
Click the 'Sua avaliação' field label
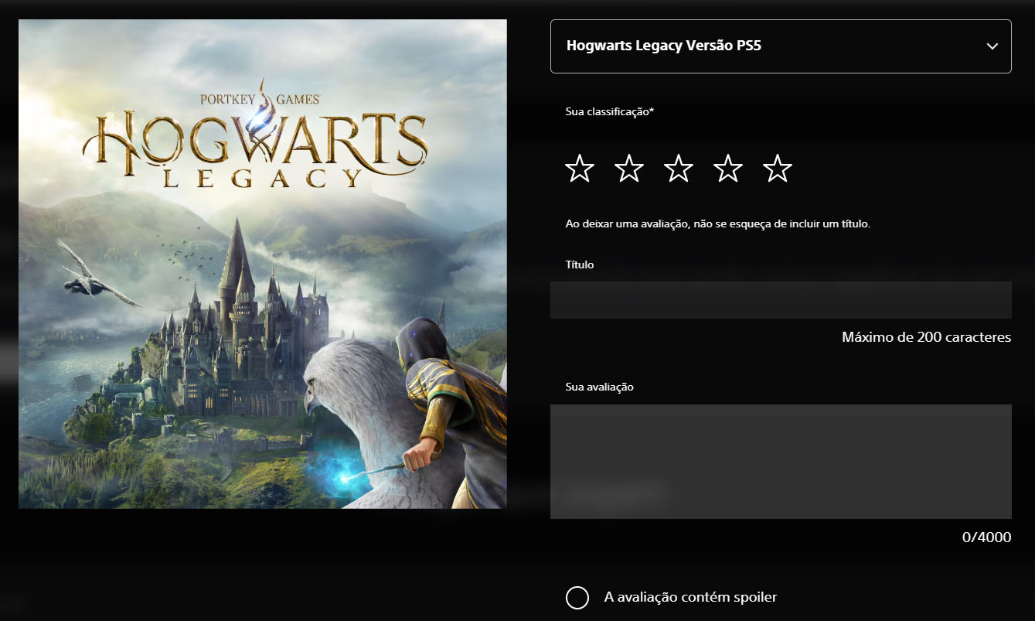point(600,387)
